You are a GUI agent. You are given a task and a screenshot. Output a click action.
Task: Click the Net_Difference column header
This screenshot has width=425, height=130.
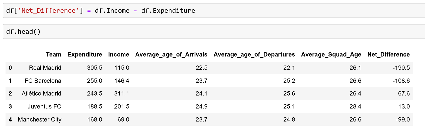[388, 54]
